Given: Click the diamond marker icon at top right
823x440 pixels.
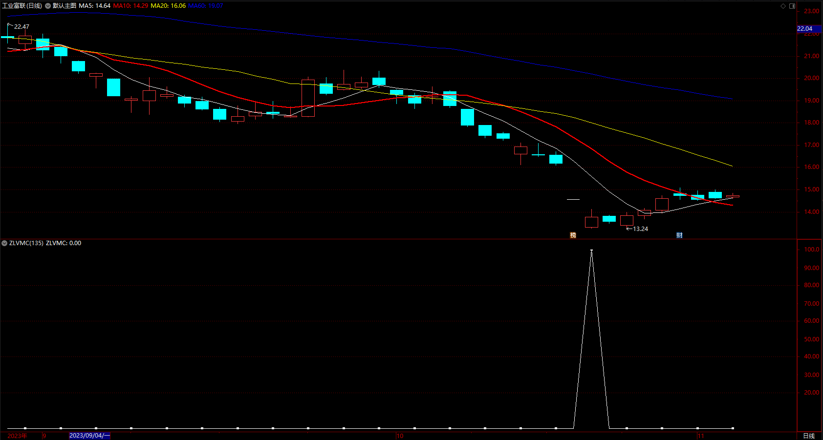Looking at the screenshot, I should [783, 6].
